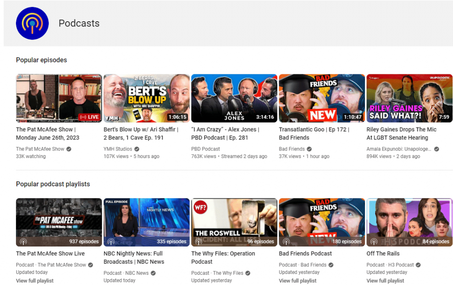Click the Podcasts channel logo icon
This screenshot has width=453, height=285.
(x=32, y=23)
